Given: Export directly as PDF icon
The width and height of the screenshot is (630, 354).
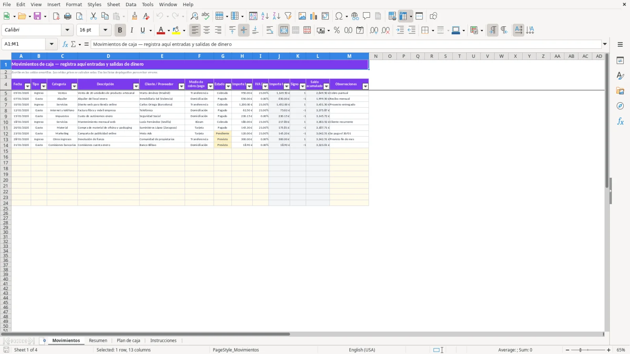Looking at the screenshot, I should click(x=56, y=16).
